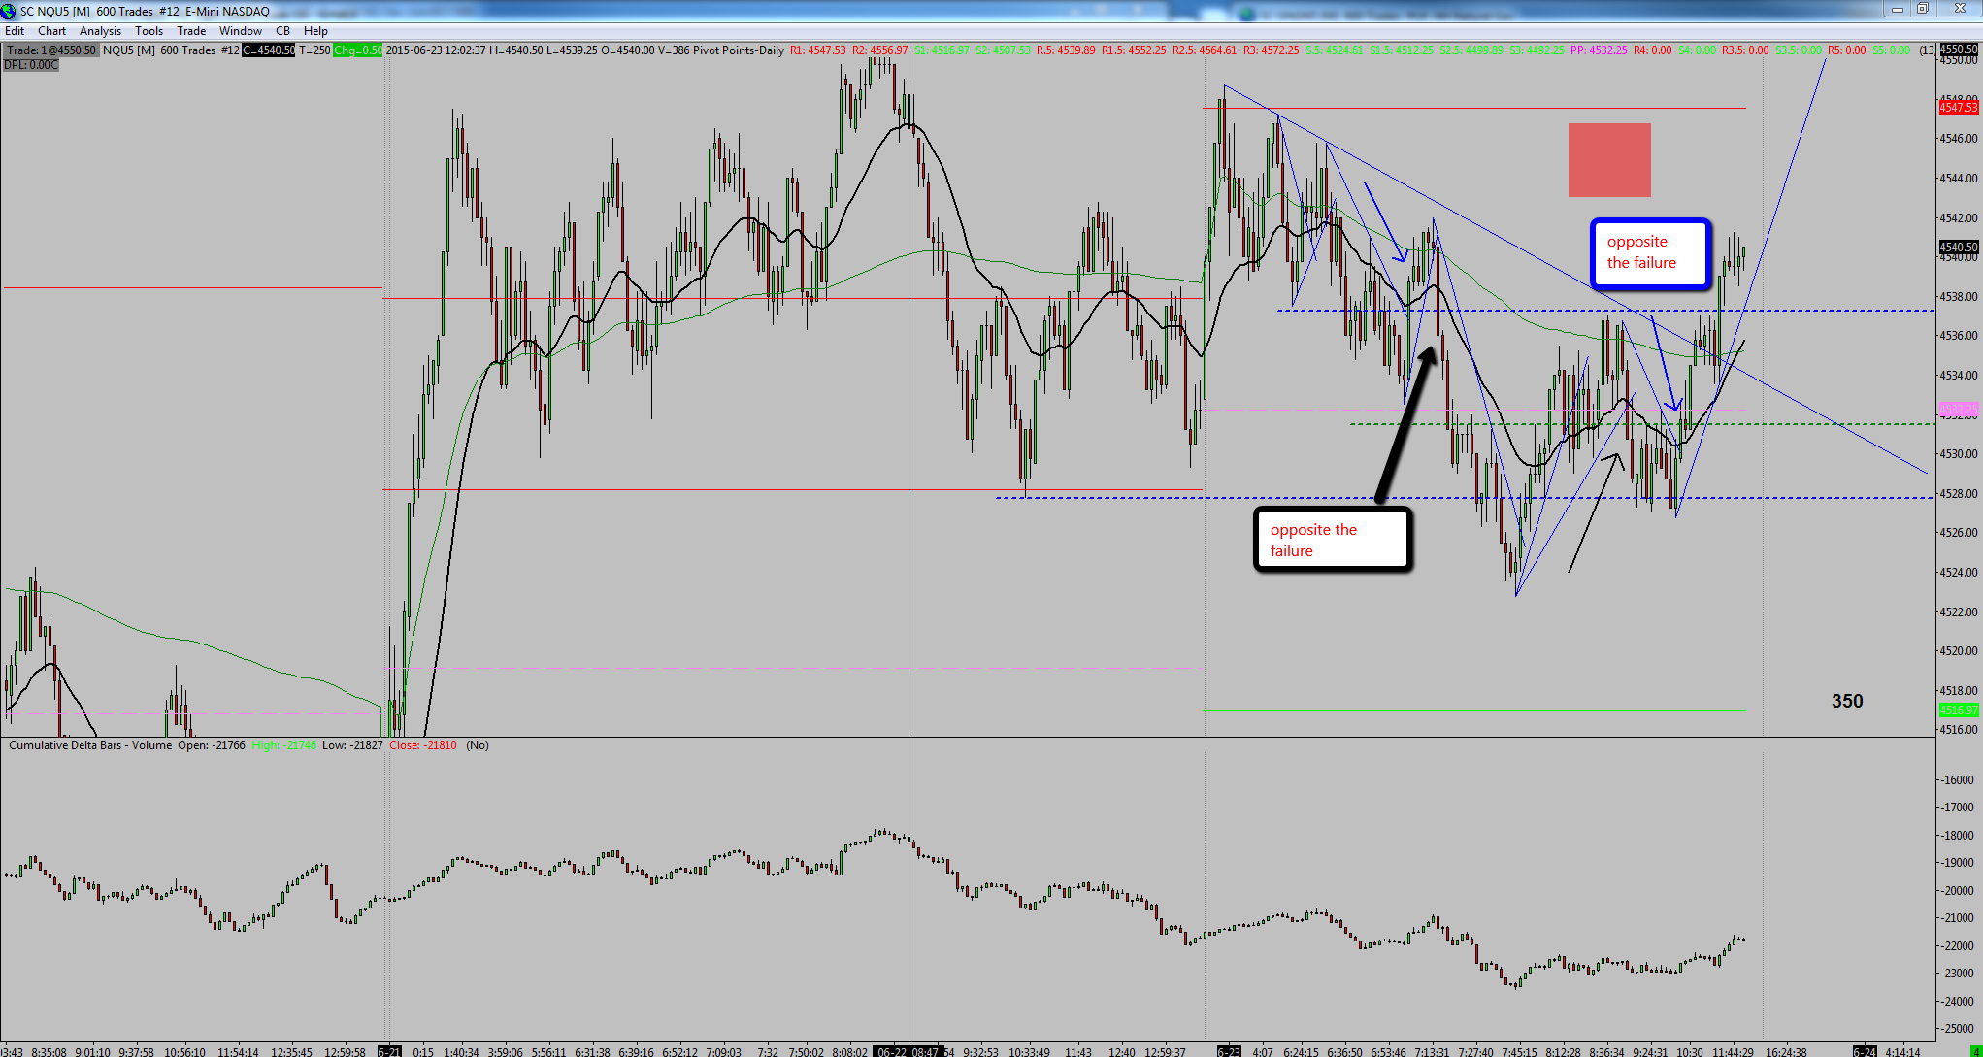1983x1057 pixels.
Task: Click the 4522.00 price scale label
Action: coord(1959,612)
